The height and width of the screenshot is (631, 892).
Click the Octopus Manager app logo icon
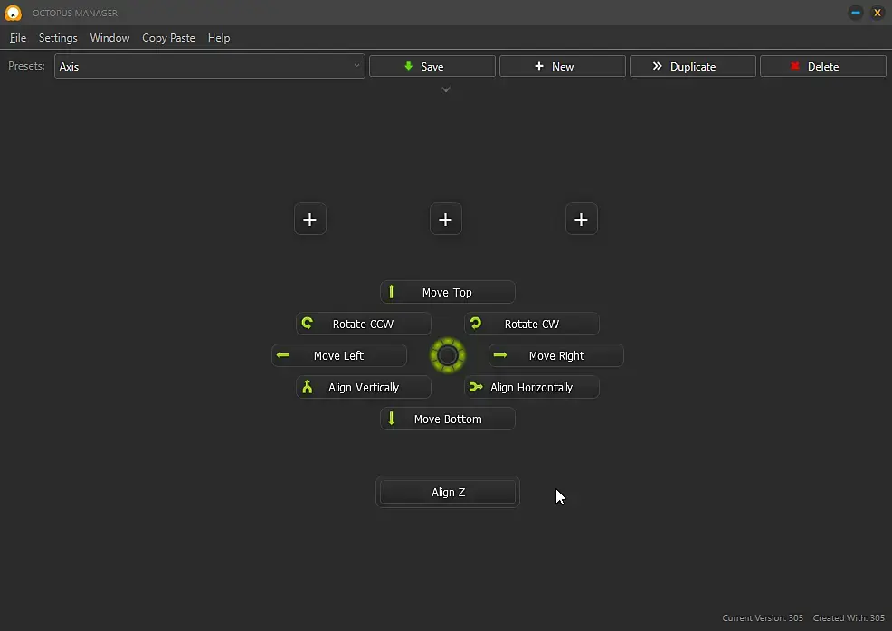pos(13,13)
